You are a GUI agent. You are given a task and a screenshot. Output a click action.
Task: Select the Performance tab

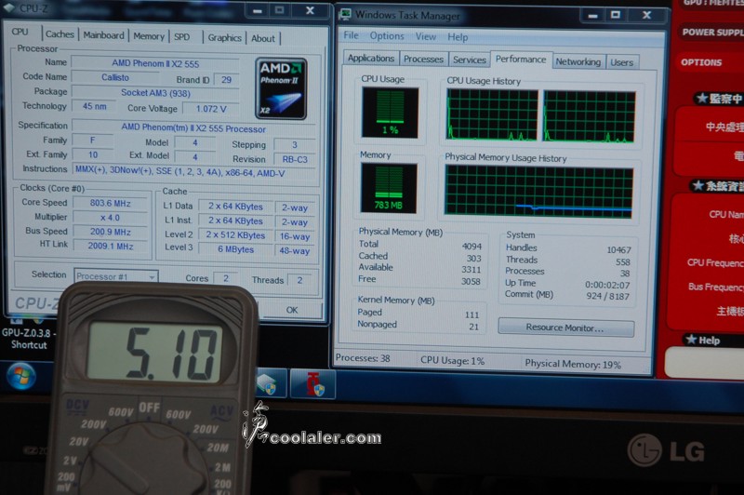(x=521, y=60)
